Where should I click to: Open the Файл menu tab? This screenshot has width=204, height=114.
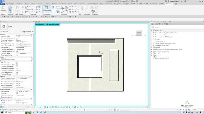click(3, 4)
